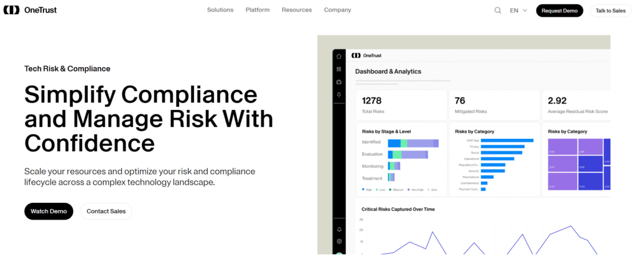Image resolution: width=637 pixels, height=263 pixels.
Task: Click the 'Dashboard & Analytics' heading
Action: coord(388,71)
